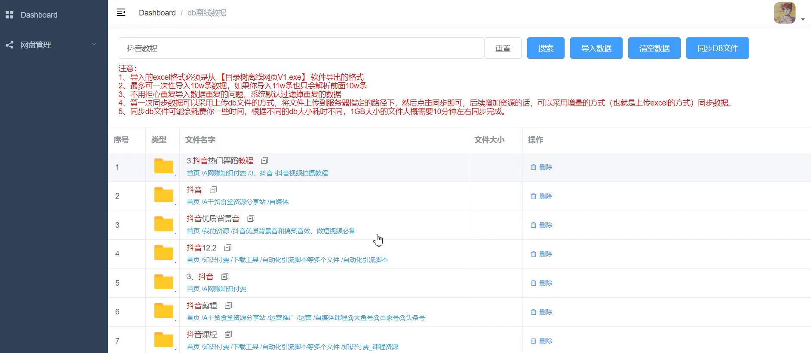811x353 pixels.
Task: Delete the 抖音课程 entry
Action: pyautogui.click(x=541, y=341)
